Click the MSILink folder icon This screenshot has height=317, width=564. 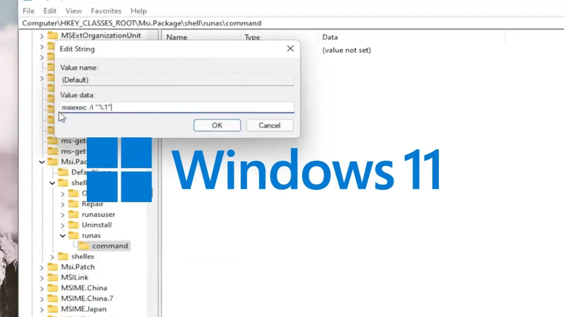53,277
